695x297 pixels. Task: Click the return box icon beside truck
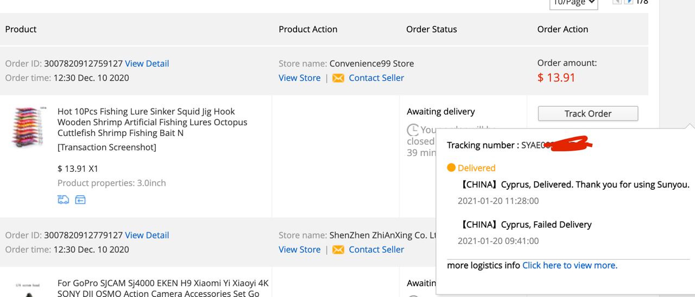pyautogui.click(x=80, y=200)
